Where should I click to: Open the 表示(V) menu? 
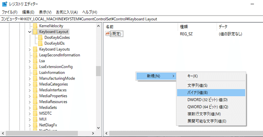point(45,12)
